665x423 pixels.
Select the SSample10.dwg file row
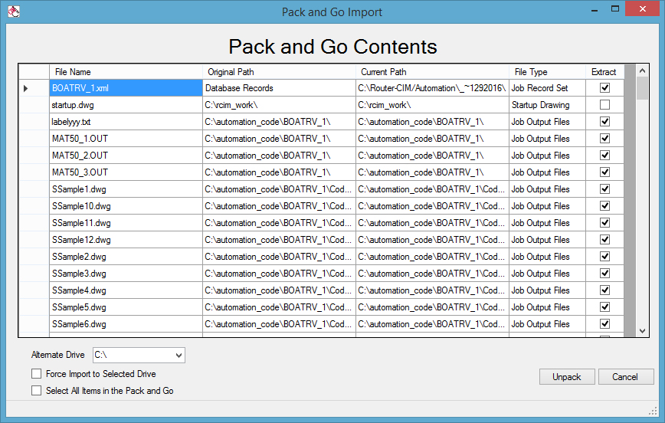[126, 206]
